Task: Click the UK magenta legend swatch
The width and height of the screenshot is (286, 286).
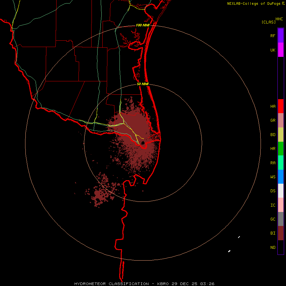Action: coord(281,50)
